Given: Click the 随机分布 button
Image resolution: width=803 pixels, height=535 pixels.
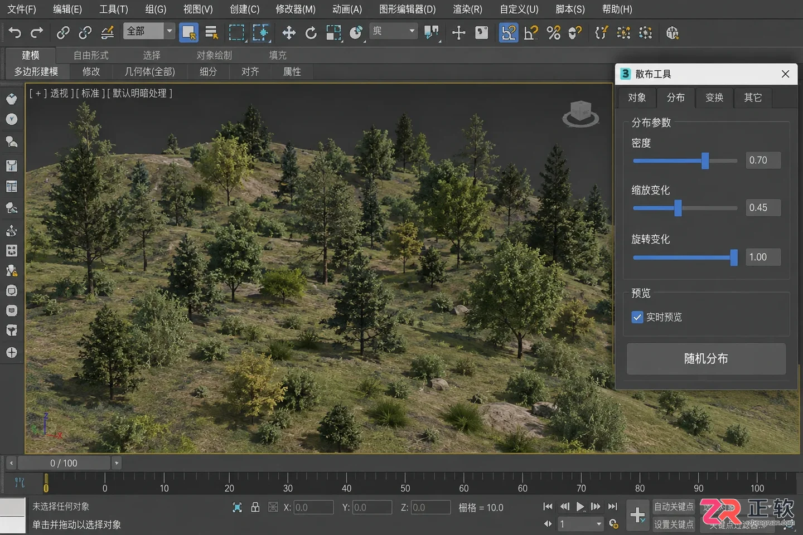Looking at the screenshot, I should (706, 359).
